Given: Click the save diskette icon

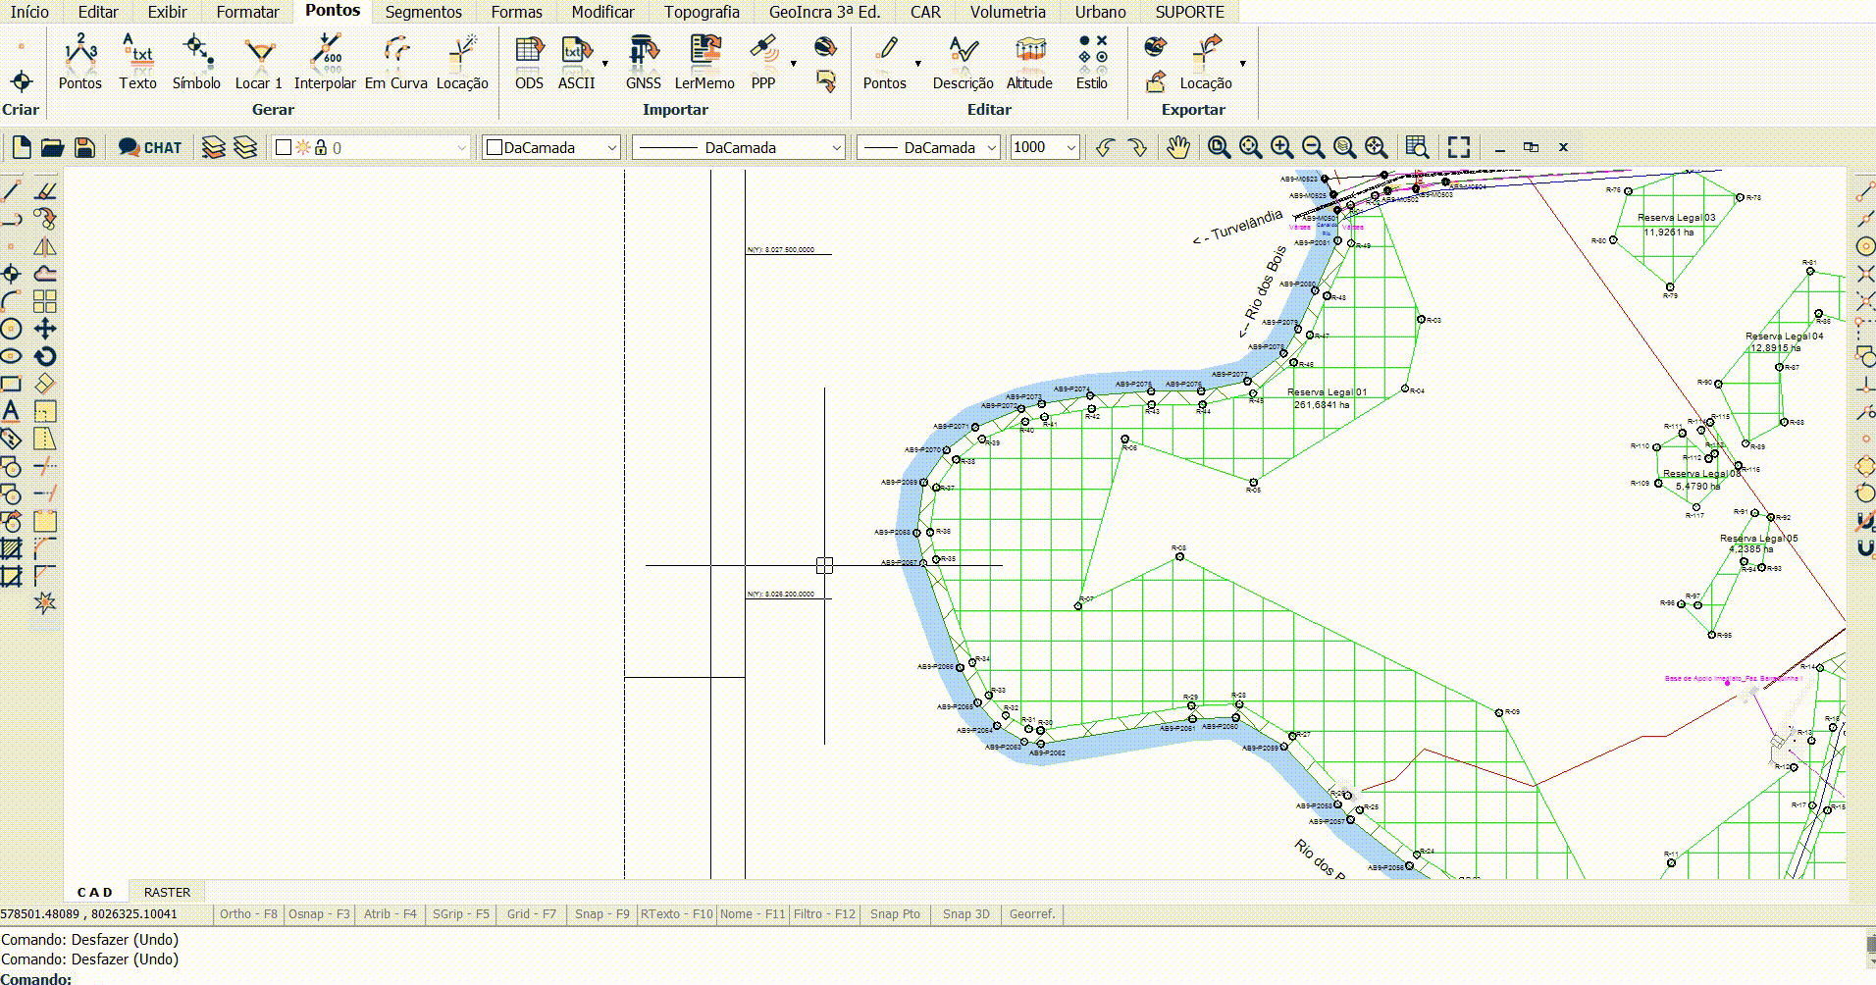Looking at the screenshot, I should pyautogui.click(x=84, y=147).
